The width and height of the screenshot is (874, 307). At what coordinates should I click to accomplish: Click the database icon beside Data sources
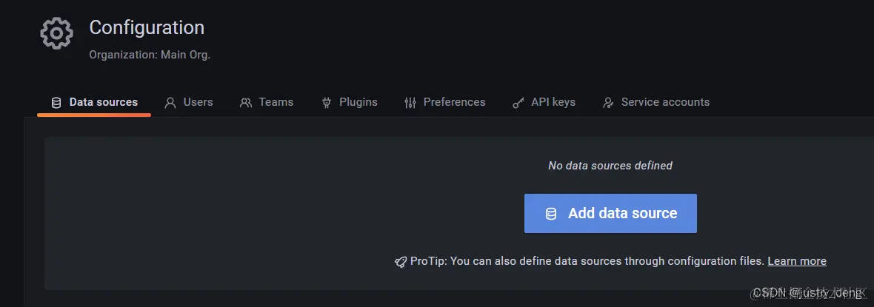pyautogui.click(x=56, y=103)
